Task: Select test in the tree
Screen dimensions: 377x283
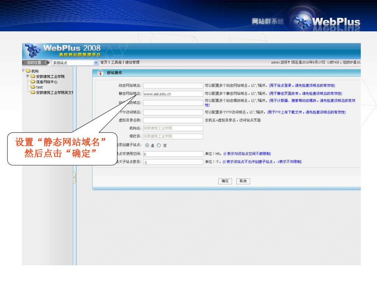Action: (39, 87)
